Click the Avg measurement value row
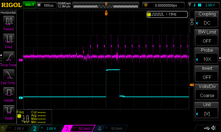221x132 pixels. tap(38, 116)
